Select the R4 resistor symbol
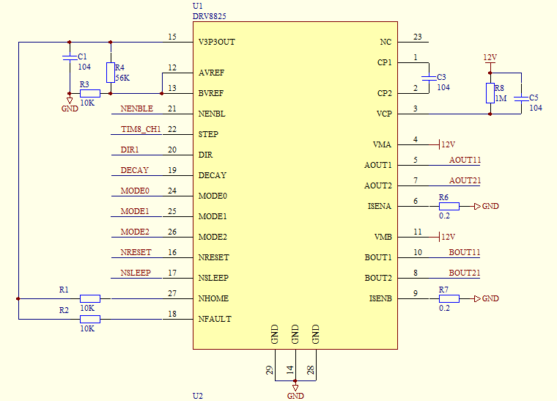The width and height of the screenshot is (557, 401). [x=111, y=73]
